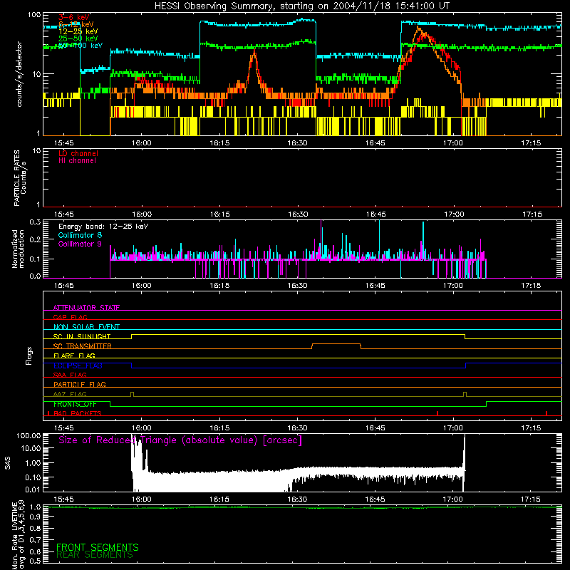Select the Collimator 8 legend entry
Viewport: 570px width, 570px height.
[80, 235]
